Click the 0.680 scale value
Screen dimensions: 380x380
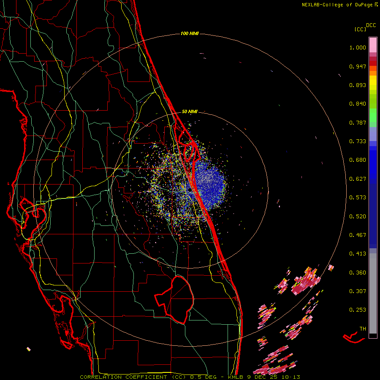tap(358, 160)
